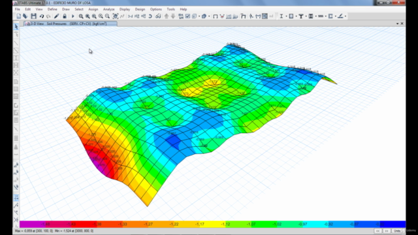Switch to the 3-d view button
Screen dimensions: 418x235
point(130,16)
